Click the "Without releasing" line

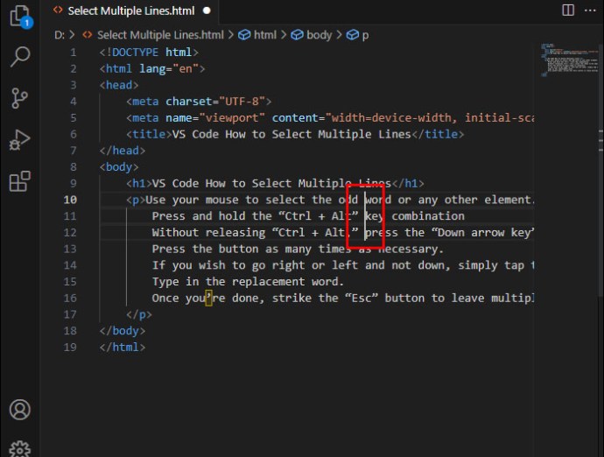[343, 232]
